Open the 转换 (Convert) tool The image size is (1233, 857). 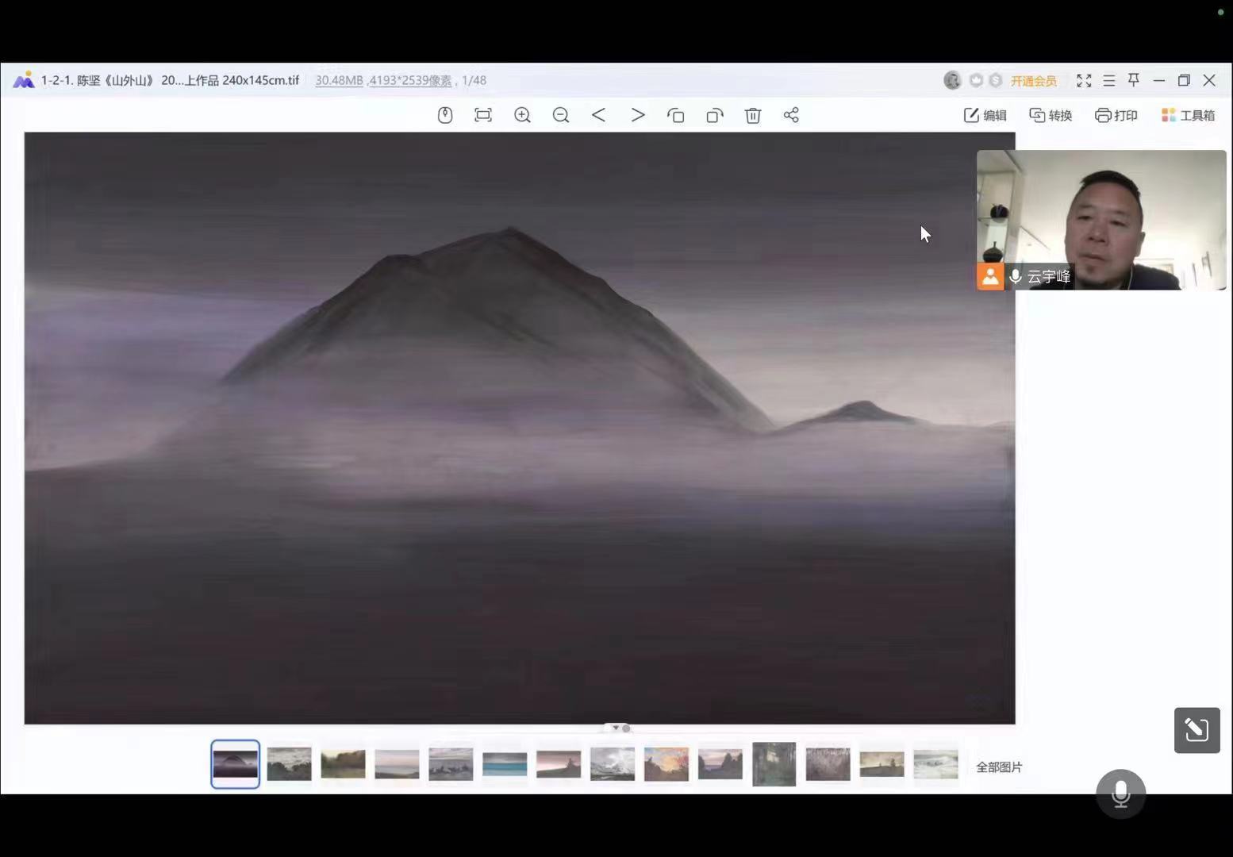(x=1051, y=115)
